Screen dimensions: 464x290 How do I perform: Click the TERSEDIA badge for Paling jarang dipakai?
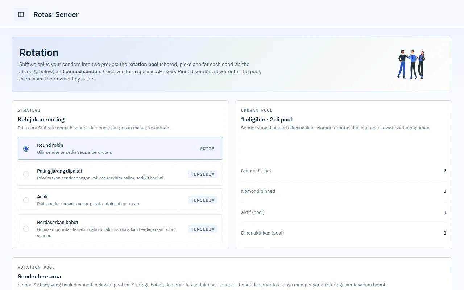(x=203, y=174)
